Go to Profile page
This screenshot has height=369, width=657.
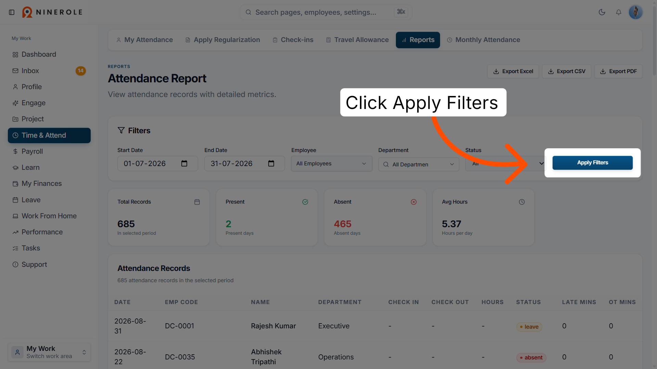click(49, 87)
